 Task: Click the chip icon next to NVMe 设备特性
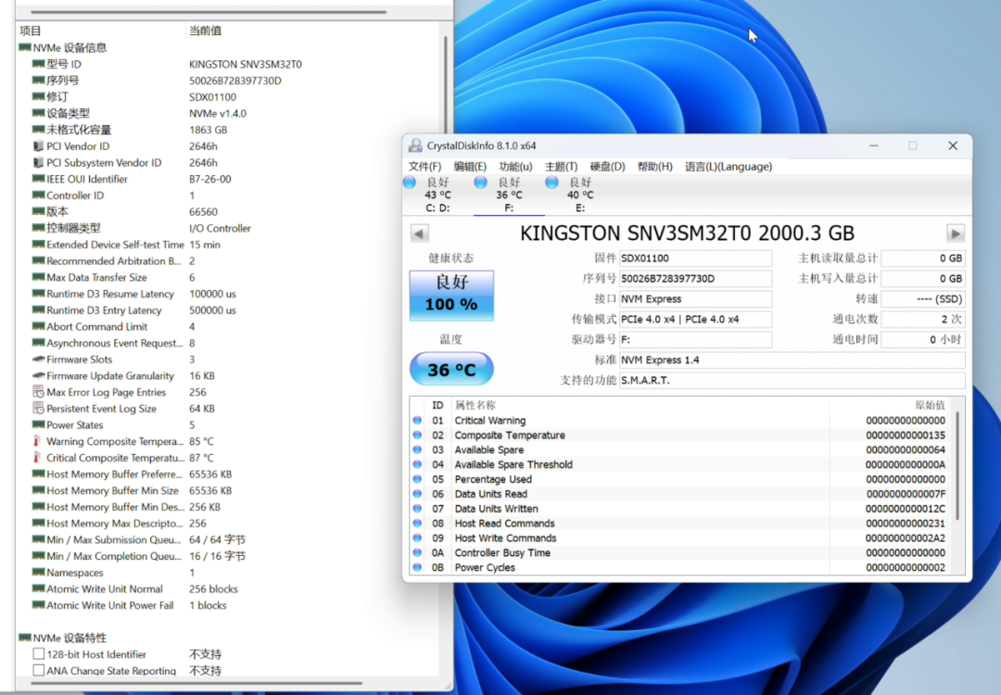coord(25,638)
